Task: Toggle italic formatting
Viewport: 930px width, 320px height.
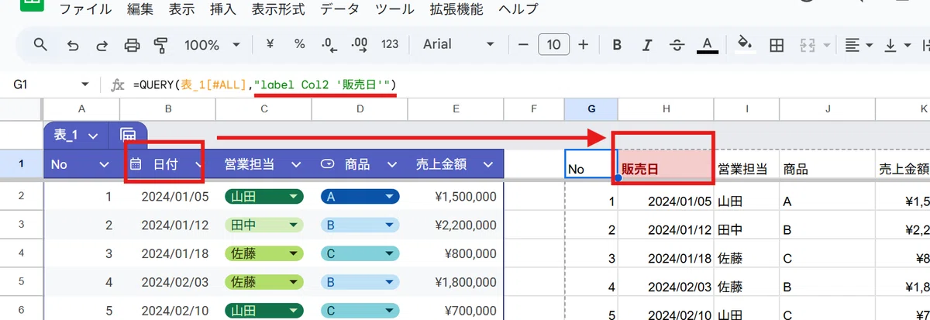Action: (647, 45)
